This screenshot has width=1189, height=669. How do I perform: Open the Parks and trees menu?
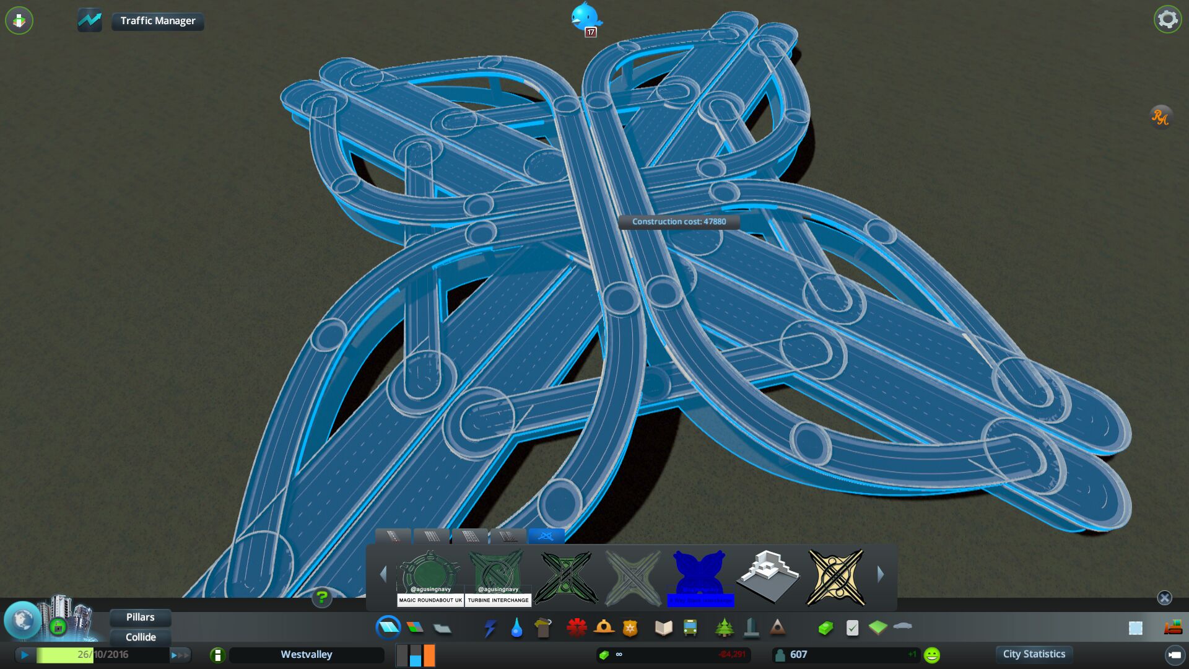pos(724,628)
